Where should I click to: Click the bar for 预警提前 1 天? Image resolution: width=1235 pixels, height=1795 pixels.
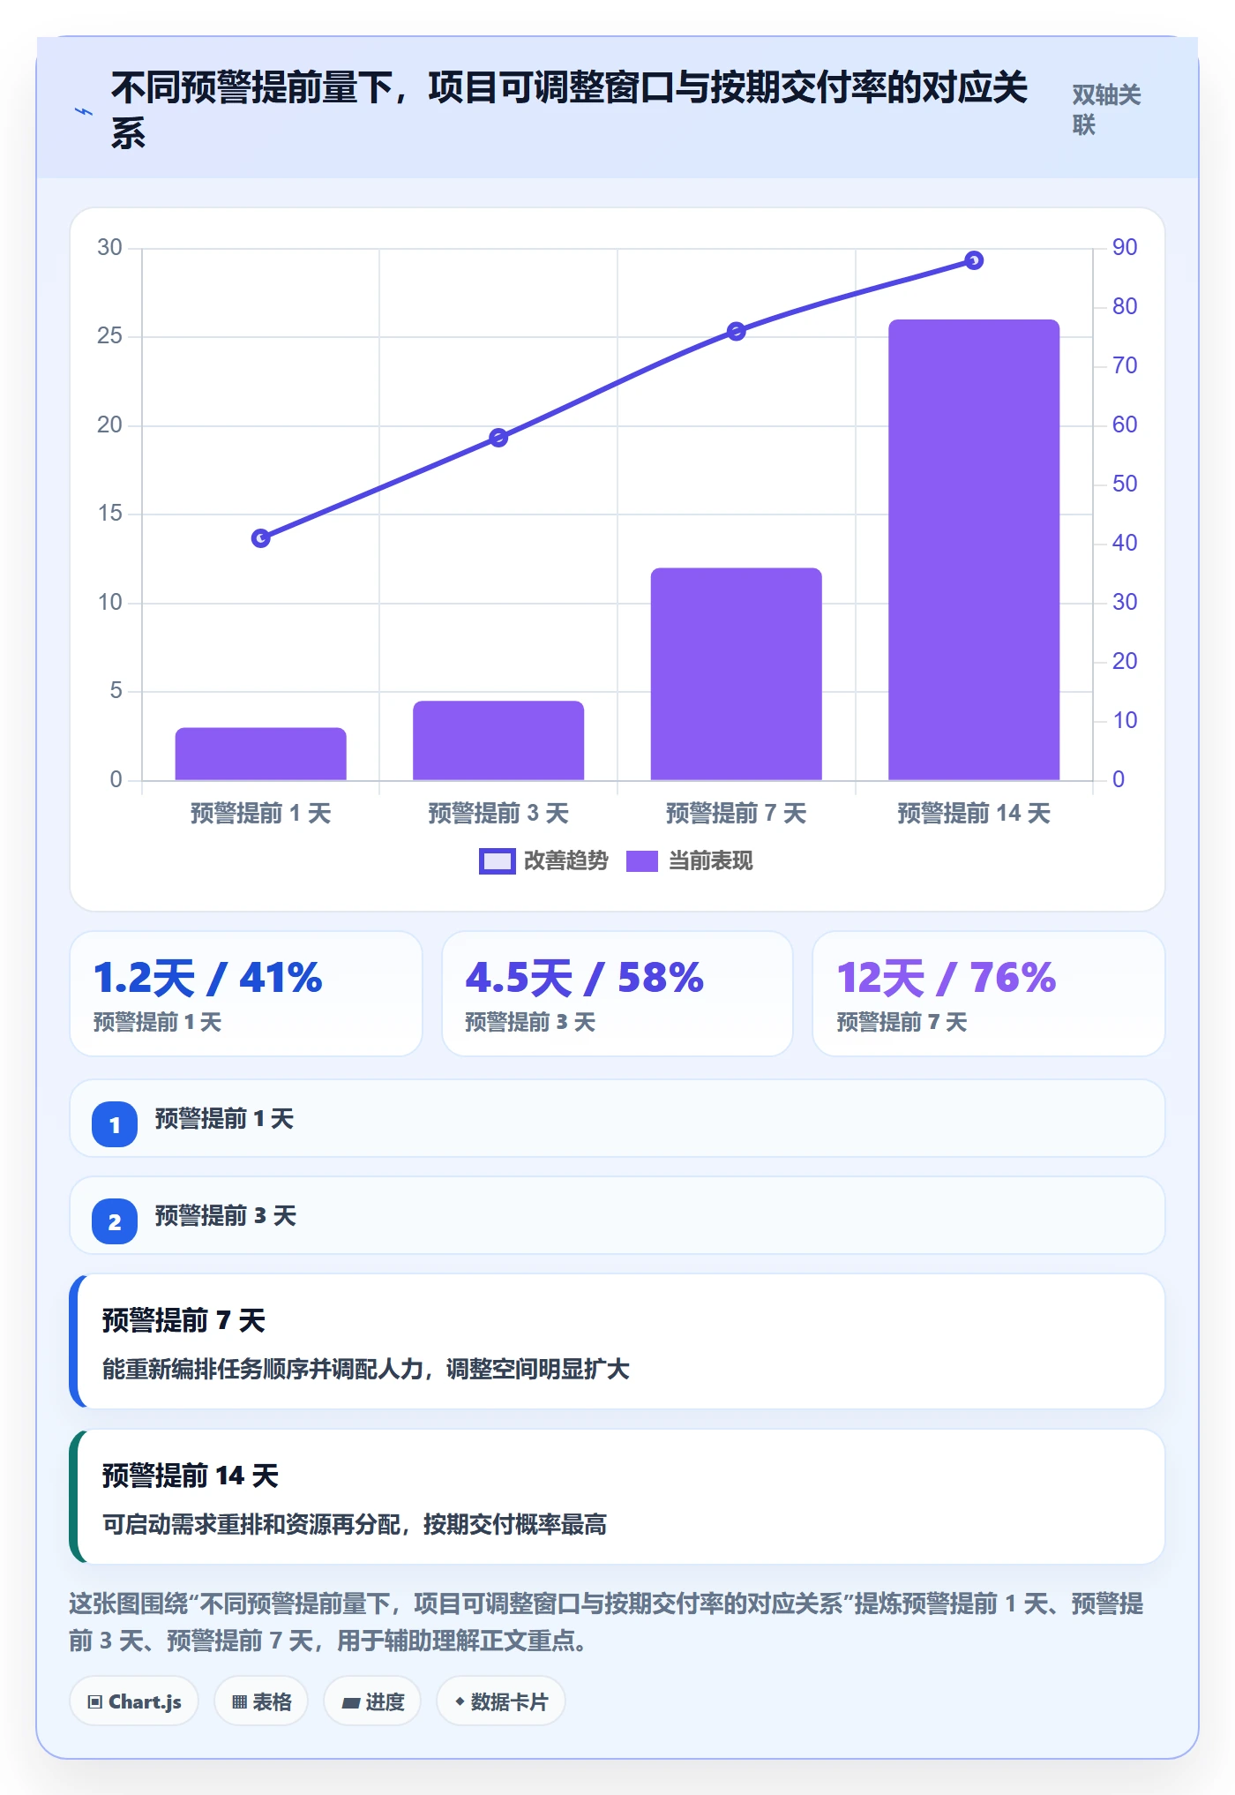261,754
